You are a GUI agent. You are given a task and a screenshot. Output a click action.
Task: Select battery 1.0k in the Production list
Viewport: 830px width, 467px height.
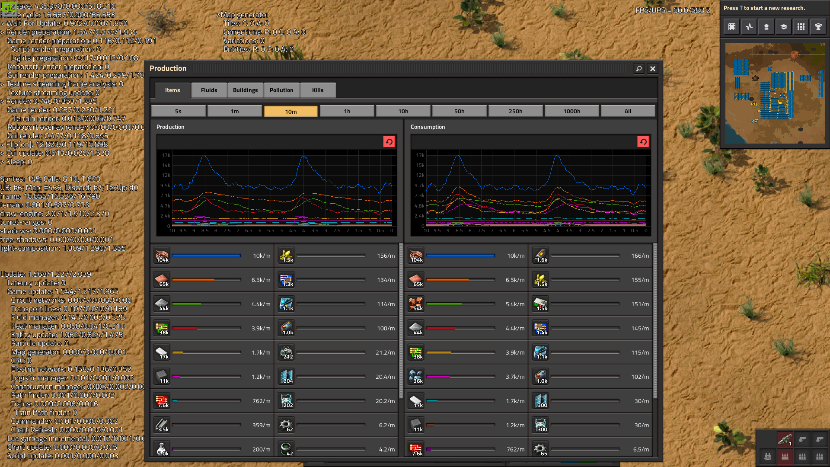coord(287,328)
